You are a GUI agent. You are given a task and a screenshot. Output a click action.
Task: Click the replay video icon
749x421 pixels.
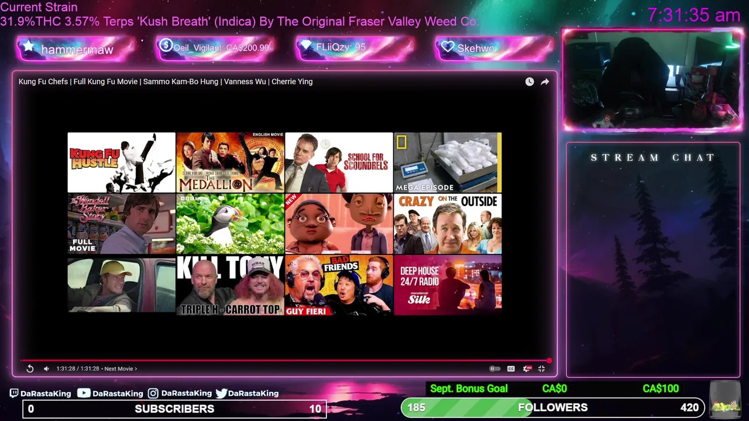coord(30,368)
